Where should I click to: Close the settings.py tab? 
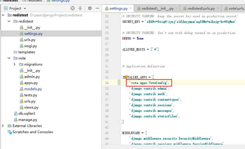point(131,8)
